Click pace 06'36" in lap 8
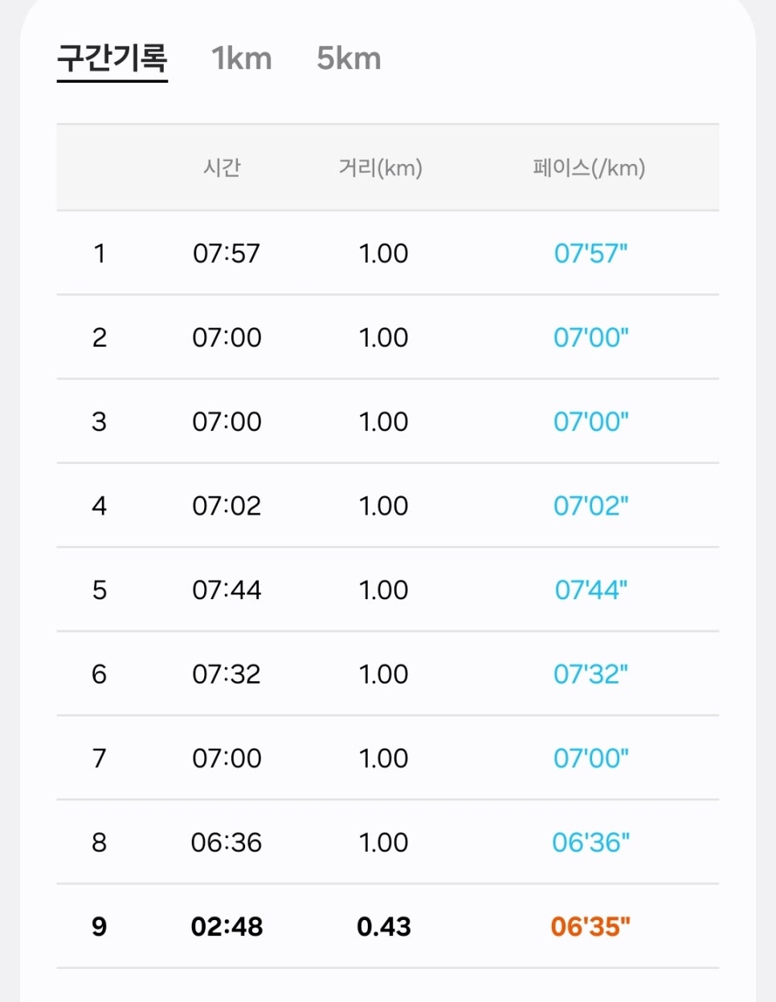This screenshot has height=1002, width=776. click(x=590, y=843)
